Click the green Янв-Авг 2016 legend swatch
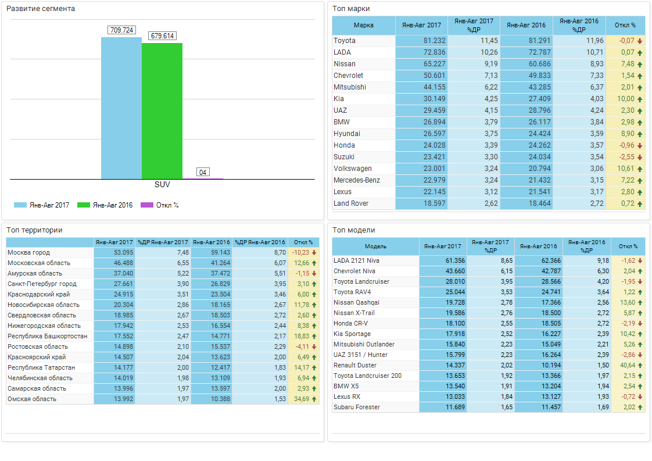Image resolution: width=652 pixels, height=461 pixels. (x=84, y=205)
